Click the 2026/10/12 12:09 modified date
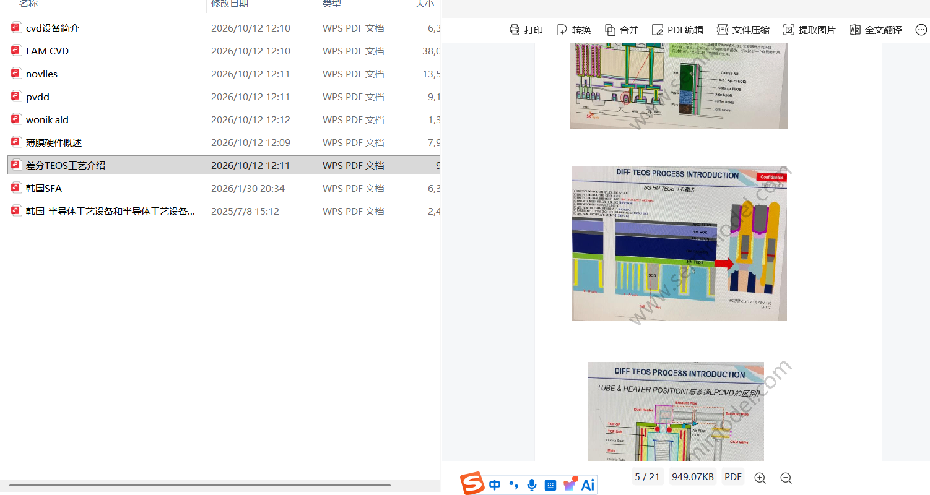The height and width of the screenshot is (495, 930). tap(251, 142)
